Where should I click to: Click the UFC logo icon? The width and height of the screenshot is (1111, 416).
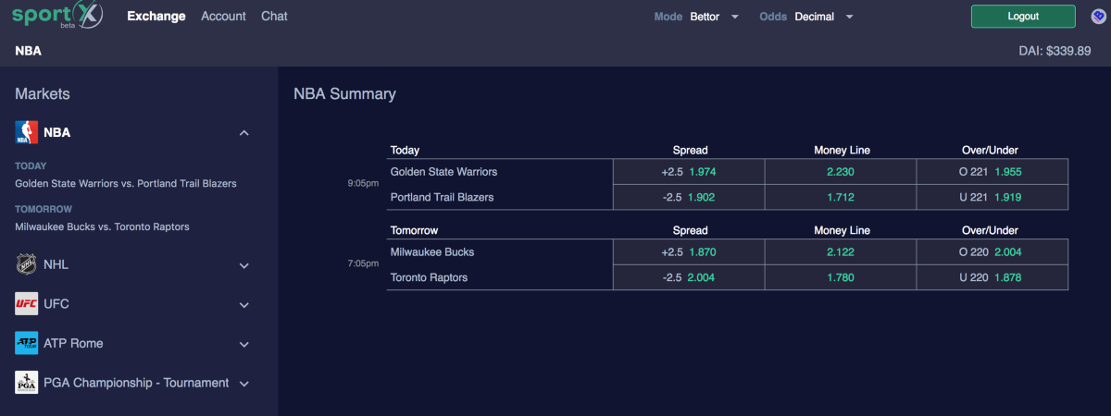pos(27,304)
